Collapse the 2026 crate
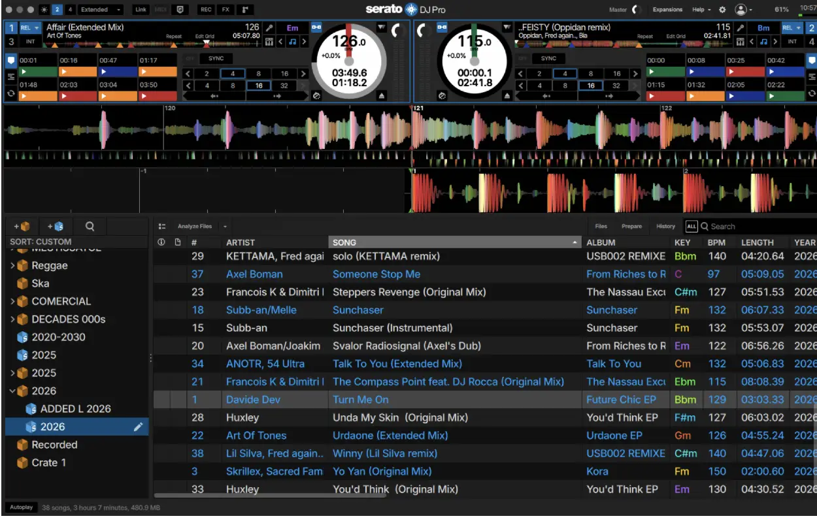Screen dimensions: 817x516 [12, 391]
